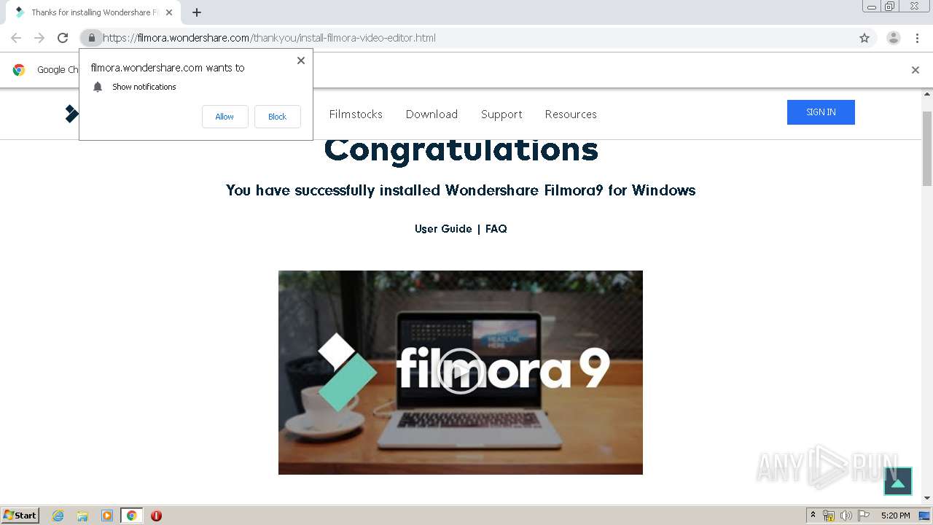
Task: Open Windows Explorer folder in taskbar
Action: tap(82, 516)
